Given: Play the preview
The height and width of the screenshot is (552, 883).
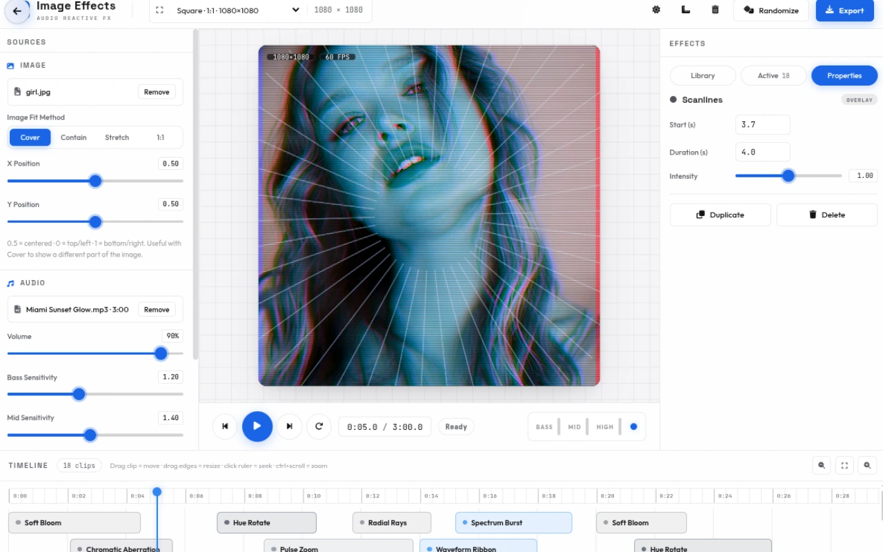Looking at the screenshot, I should pyautogui.click(x=257, y=426).
